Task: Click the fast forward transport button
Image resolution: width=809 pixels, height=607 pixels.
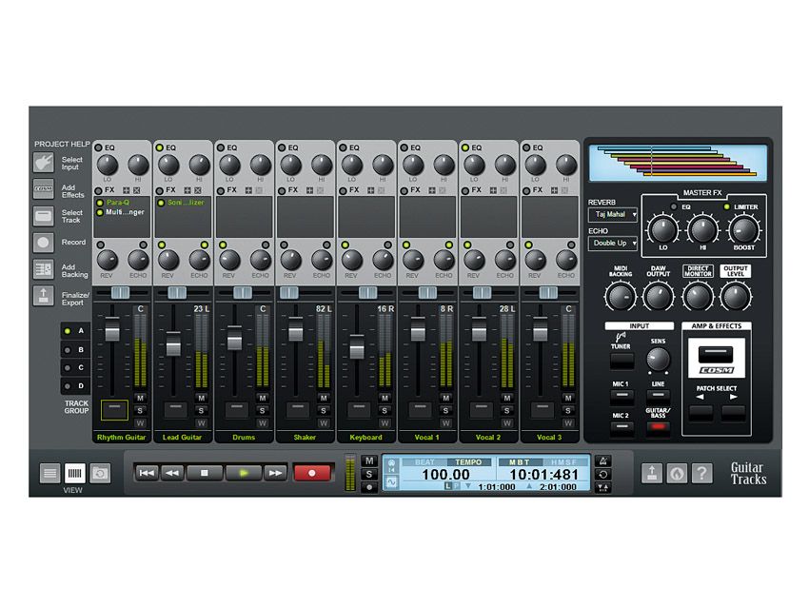Action: tap(275, 473)
